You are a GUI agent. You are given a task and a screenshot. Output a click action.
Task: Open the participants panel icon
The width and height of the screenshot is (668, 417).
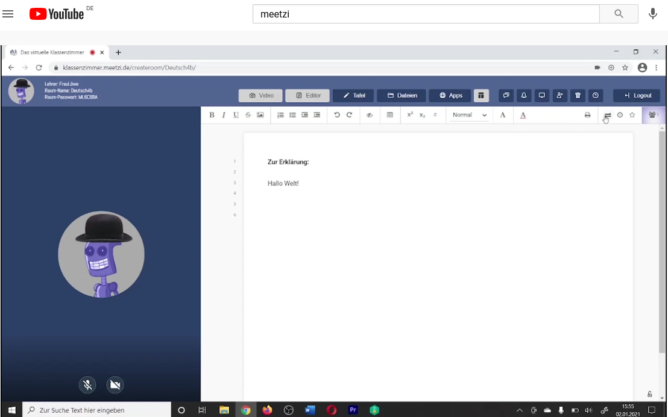652,115
